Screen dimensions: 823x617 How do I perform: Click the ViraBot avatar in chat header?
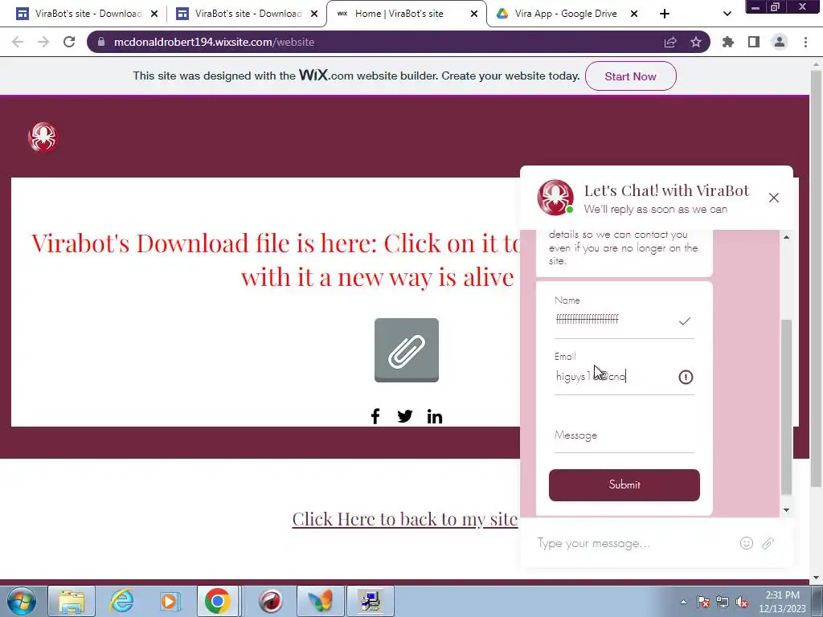(x=555, y=198)
